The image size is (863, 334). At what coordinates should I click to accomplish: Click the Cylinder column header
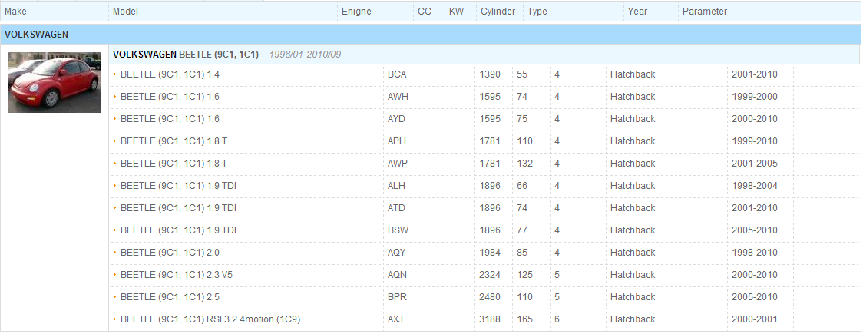498,11
